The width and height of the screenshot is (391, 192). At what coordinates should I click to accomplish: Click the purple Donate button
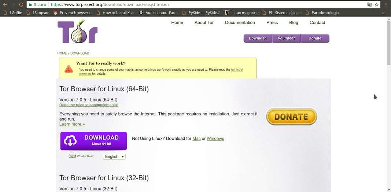tap(315, 38)
